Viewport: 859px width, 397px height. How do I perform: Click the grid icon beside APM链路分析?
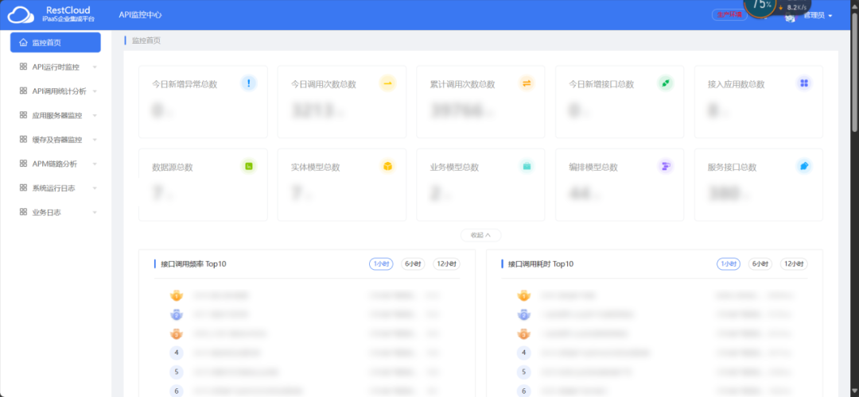[x=23, y=164]
